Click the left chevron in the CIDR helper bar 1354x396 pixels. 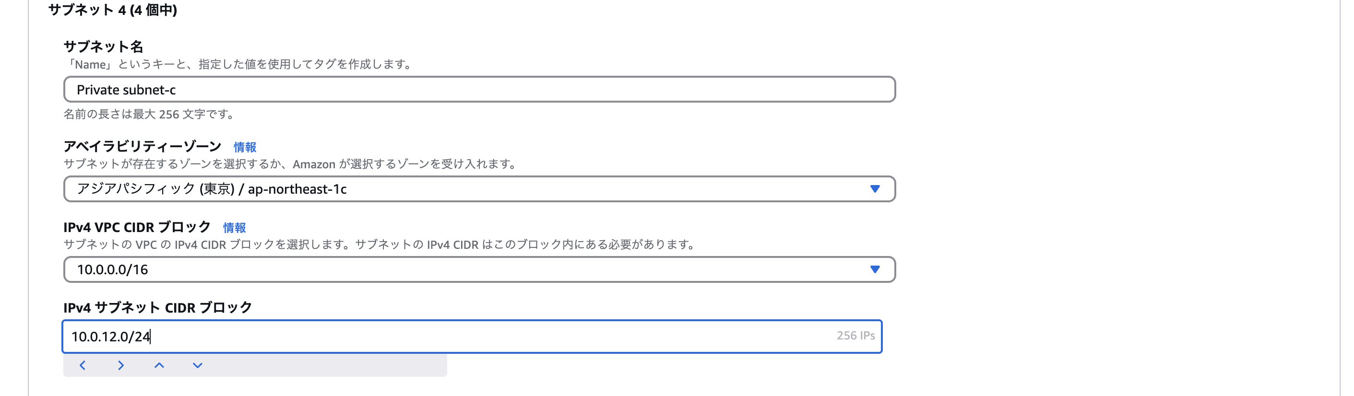coord(83,364)
